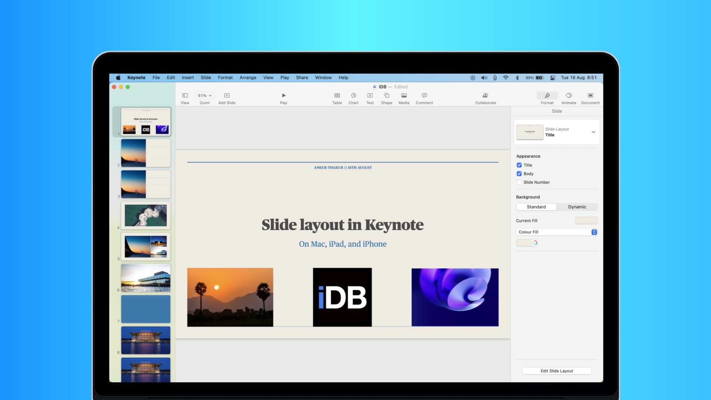Toggle the Body checkbox
Screen dimensions: 711x400
click(x=519, y=174)
